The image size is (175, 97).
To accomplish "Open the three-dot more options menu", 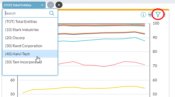I will pyautogui.click(x=165, y=15).
